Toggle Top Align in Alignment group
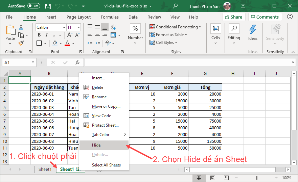298x182 pixels. 90,27
